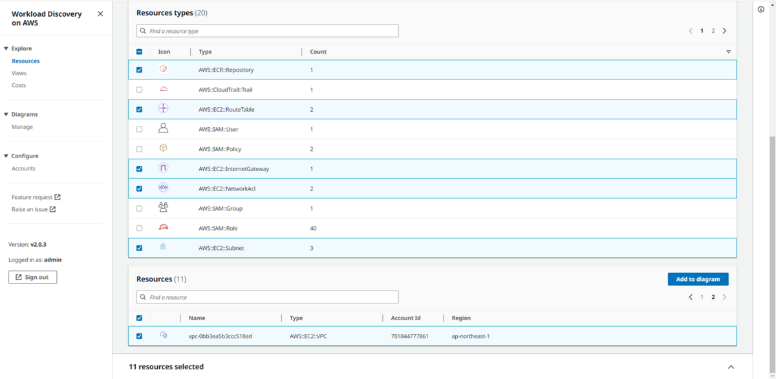Go to next page of resources list

point(724,297)
